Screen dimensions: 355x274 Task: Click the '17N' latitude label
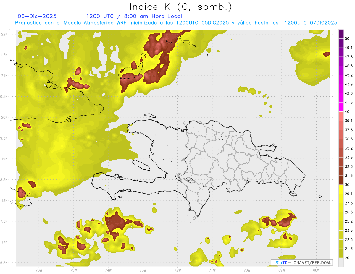coord(4,242)
